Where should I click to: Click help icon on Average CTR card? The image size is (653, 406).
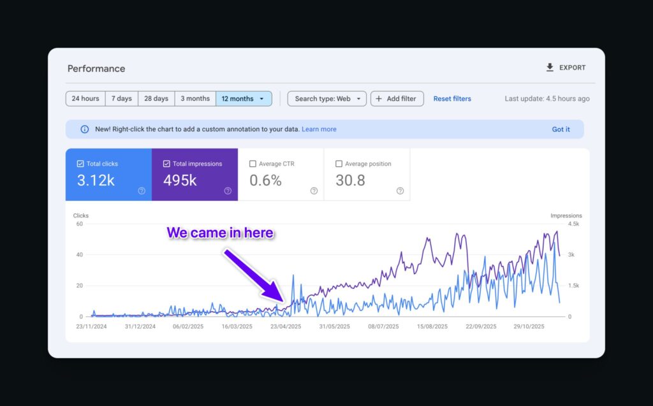coord(314,191)
